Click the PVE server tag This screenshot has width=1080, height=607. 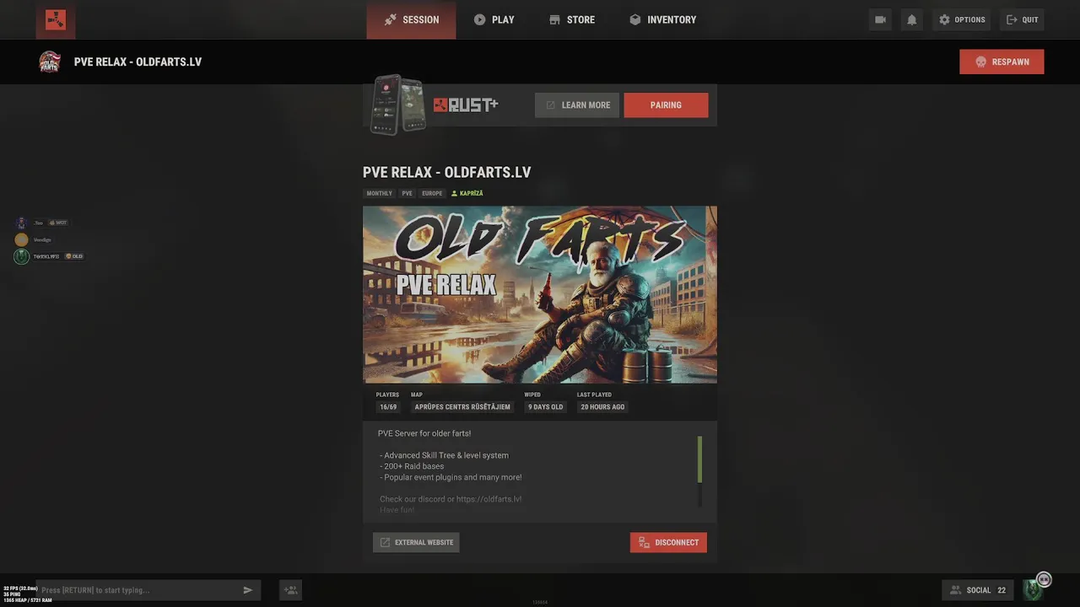407,193
